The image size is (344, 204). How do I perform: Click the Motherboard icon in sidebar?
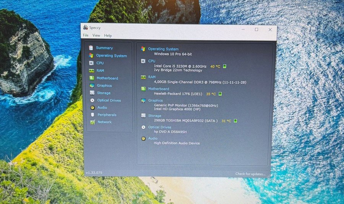coord(92,78)
